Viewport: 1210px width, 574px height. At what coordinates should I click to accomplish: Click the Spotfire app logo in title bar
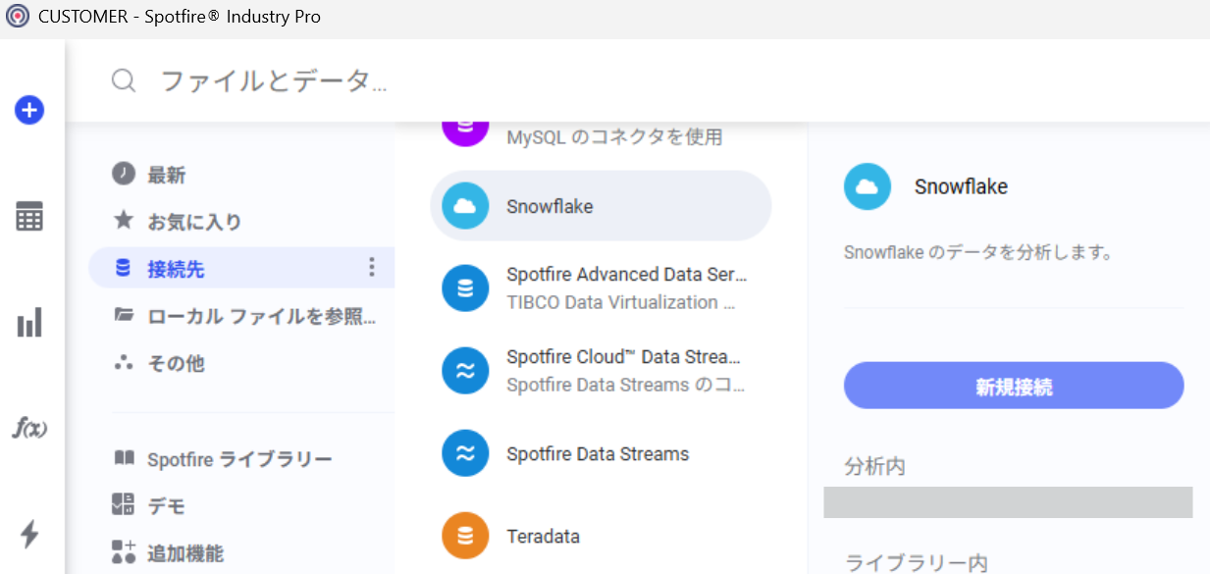(x=17, y=17)
